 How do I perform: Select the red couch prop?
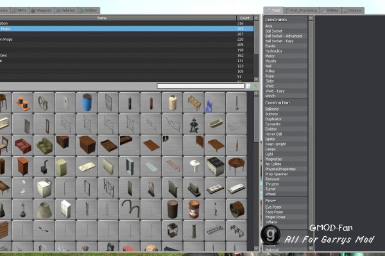22,145
